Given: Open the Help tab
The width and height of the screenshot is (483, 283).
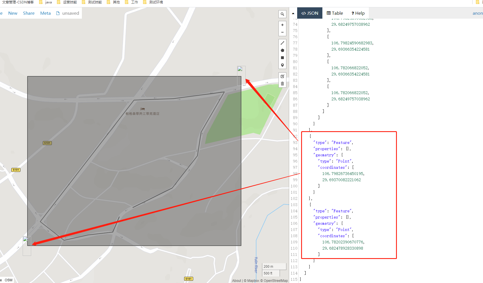Looking at the screenshot, I should pos(358,13).
